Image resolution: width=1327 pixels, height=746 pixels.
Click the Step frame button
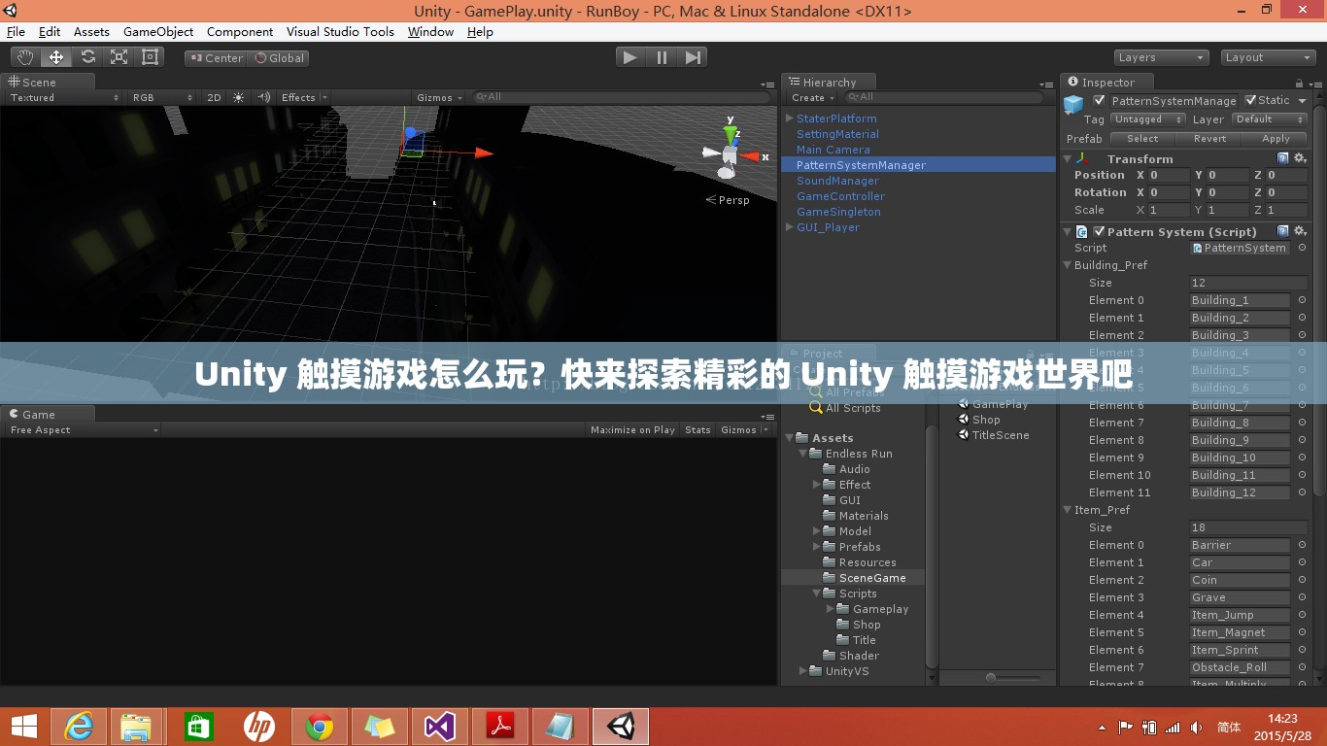pyautogui.click(x=693, y=57)
